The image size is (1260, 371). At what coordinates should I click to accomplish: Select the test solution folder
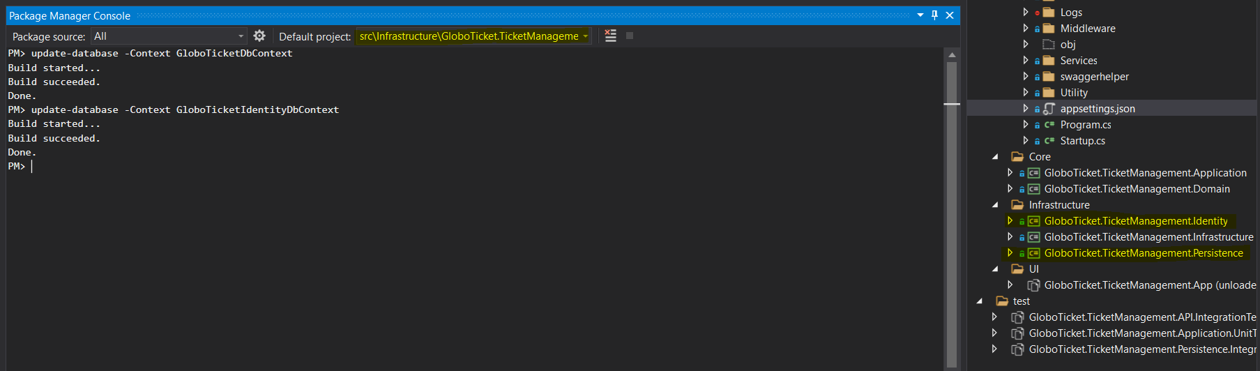[x=1021, y=301]
